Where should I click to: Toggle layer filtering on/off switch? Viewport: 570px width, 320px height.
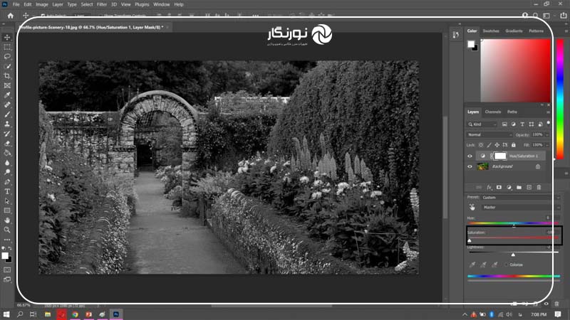549,123
